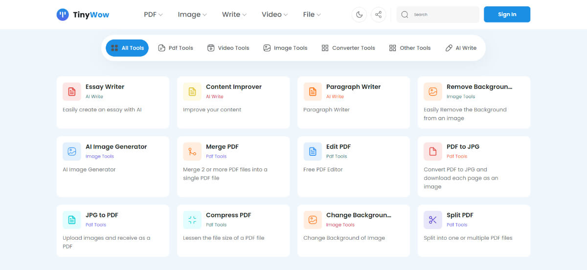Open the Content Improver title link
The height and width of the screenshot is (270, 587).
click(x=234, y=87)
